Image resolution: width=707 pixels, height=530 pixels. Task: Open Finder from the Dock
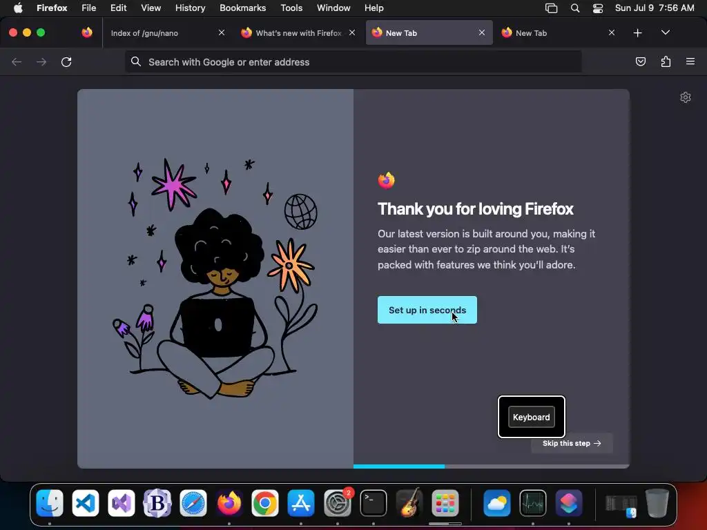(x=50, y=503)
